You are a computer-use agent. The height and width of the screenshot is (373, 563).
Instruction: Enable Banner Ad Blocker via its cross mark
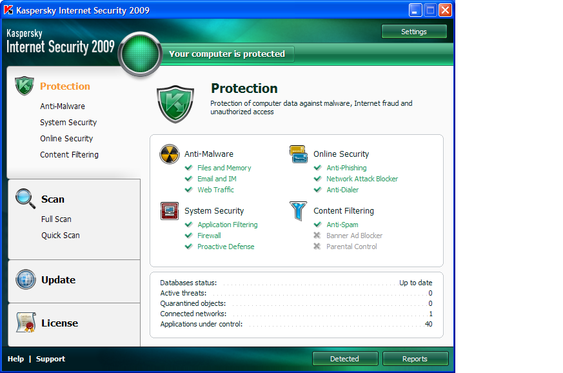(x=317, y=236)
